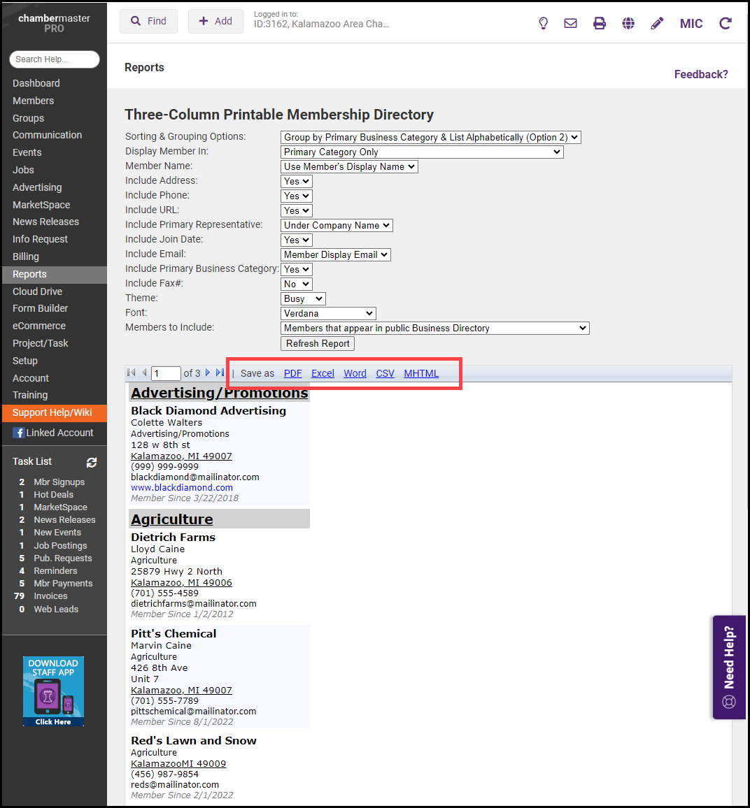Click the printer icon in header
This screenshot has height=808, width=750.
point(600,23)
